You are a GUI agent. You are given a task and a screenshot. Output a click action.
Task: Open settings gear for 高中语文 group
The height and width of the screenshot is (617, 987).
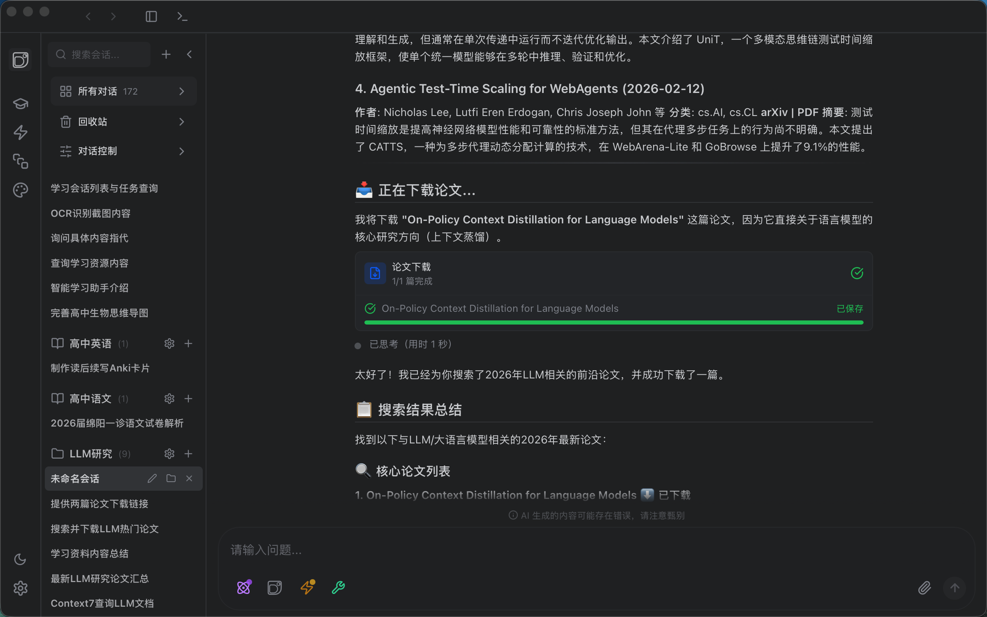169,399
